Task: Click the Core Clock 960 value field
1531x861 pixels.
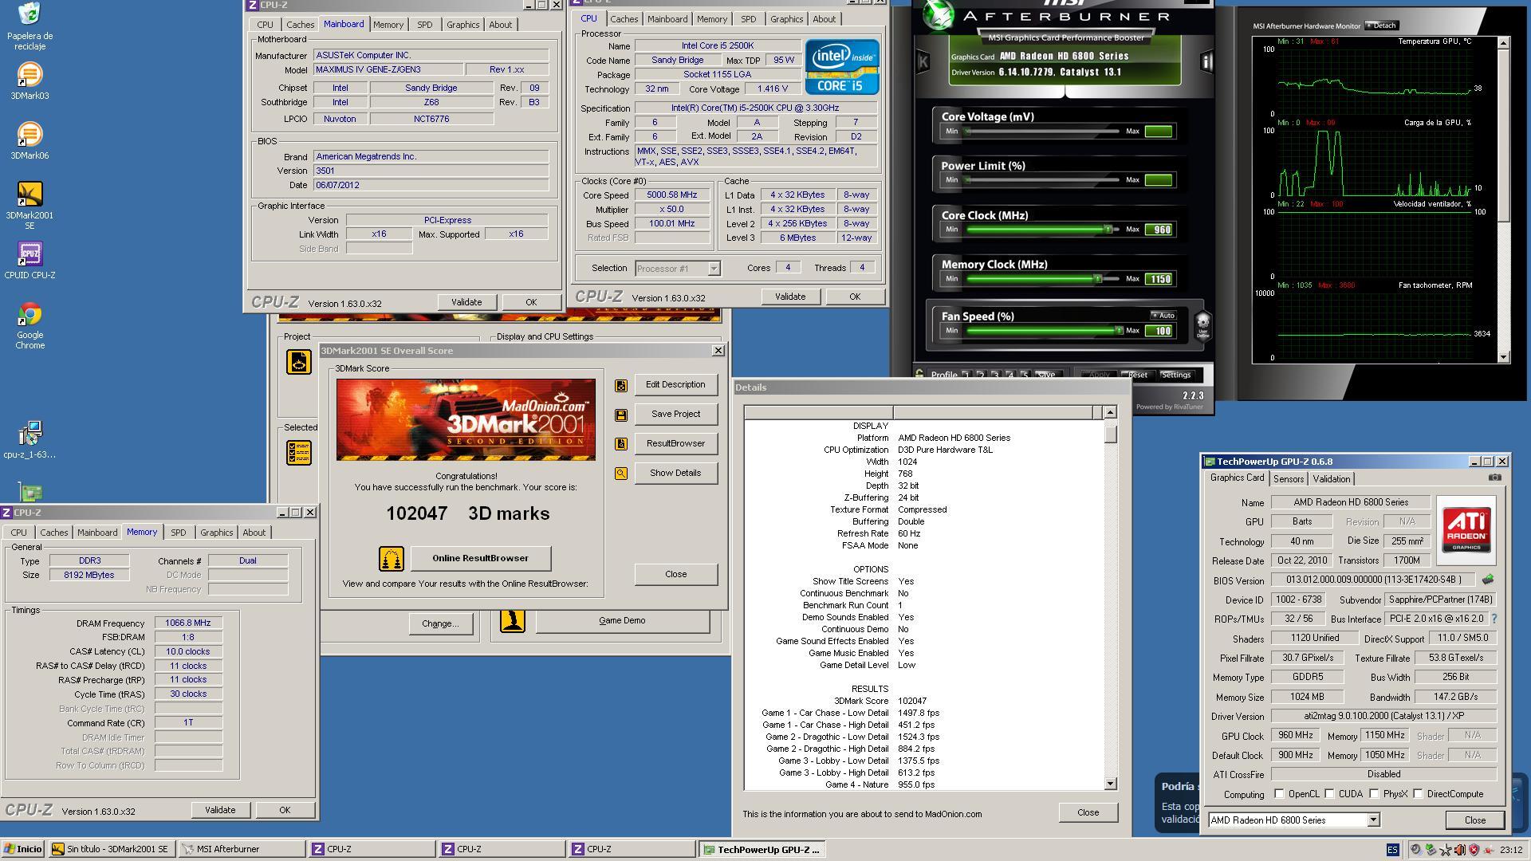Action: click(x=1159, y=230)
